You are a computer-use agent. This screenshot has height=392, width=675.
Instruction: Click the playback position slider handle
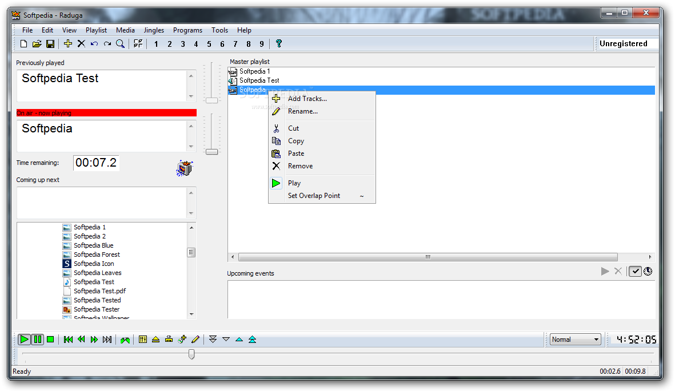pos(191,354)
